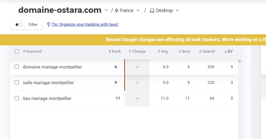Open the Desktop device dropdown

pyautogui.click(x=177, y=10)
